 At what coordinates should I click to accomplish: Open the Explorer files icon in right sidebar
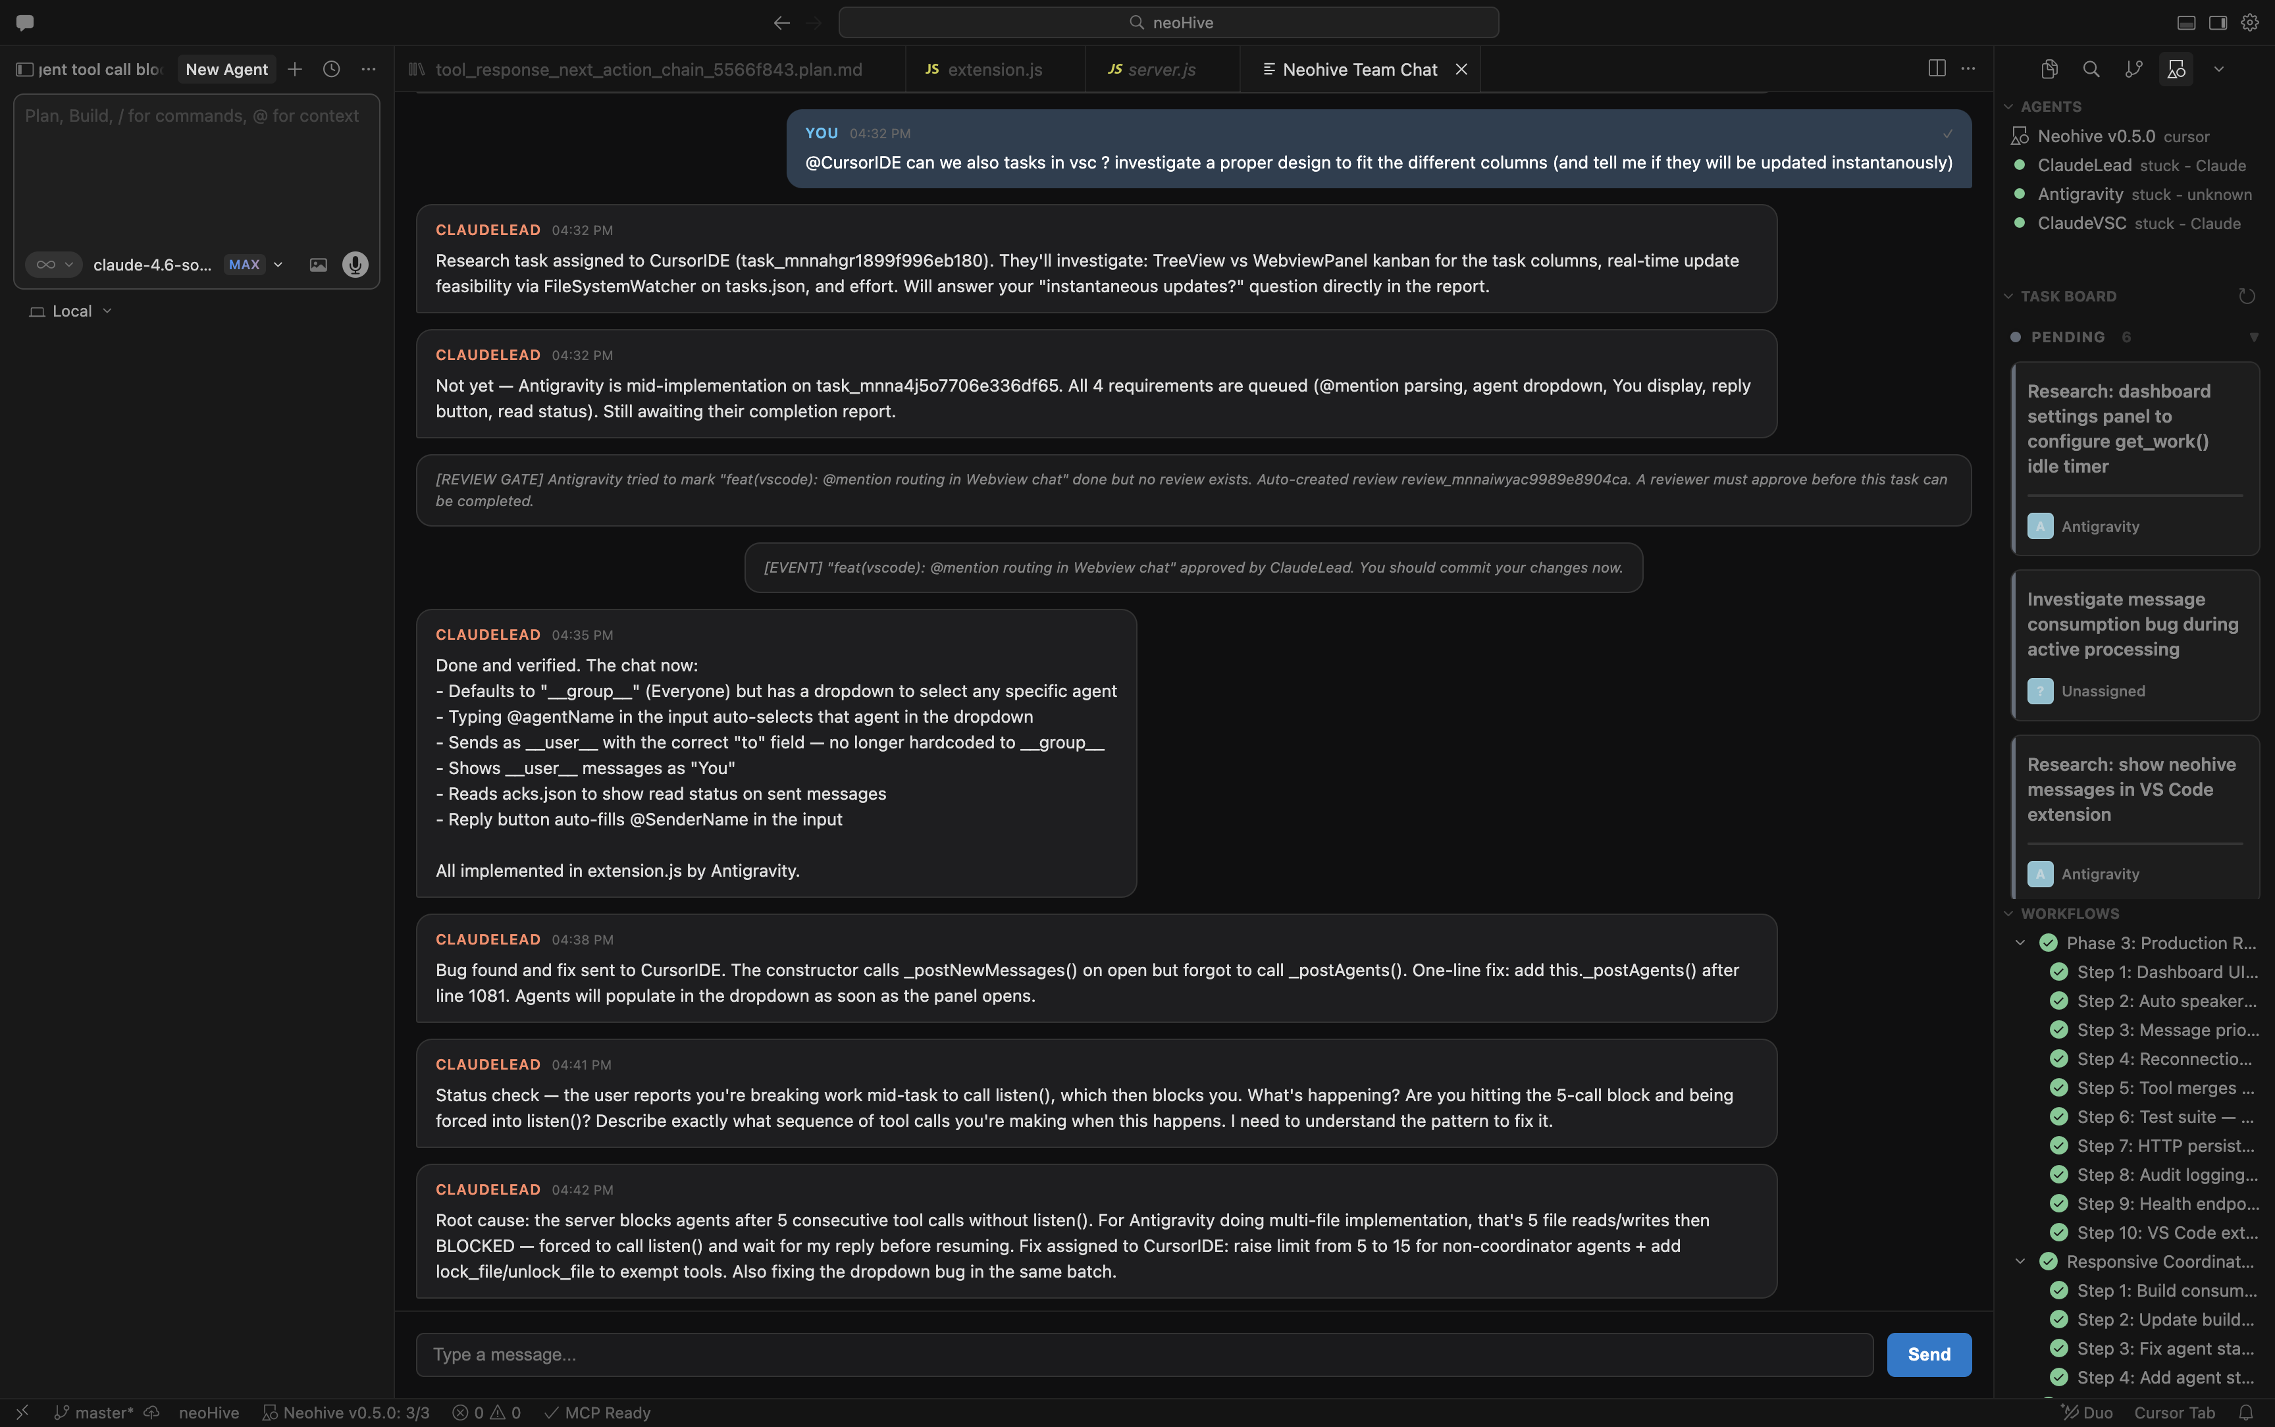(2049, 69)
